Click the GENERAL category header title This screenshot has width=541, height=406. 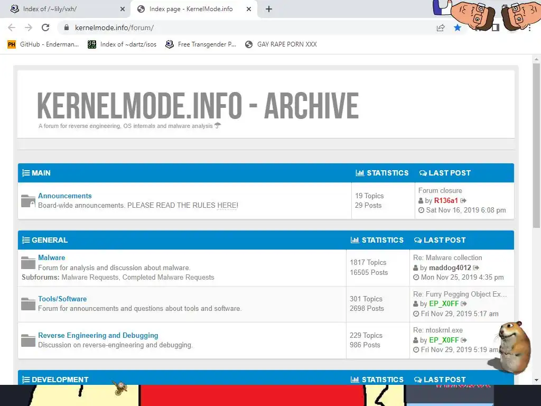click(50, 240)
